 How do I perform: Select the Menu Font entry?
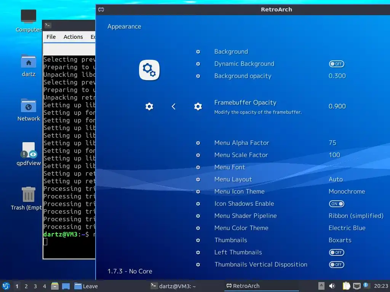point(230,167)
